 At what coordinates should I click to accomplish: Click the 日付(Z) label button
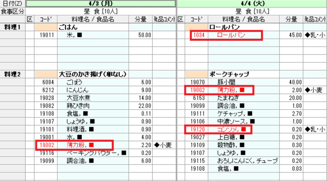point(13,4)
